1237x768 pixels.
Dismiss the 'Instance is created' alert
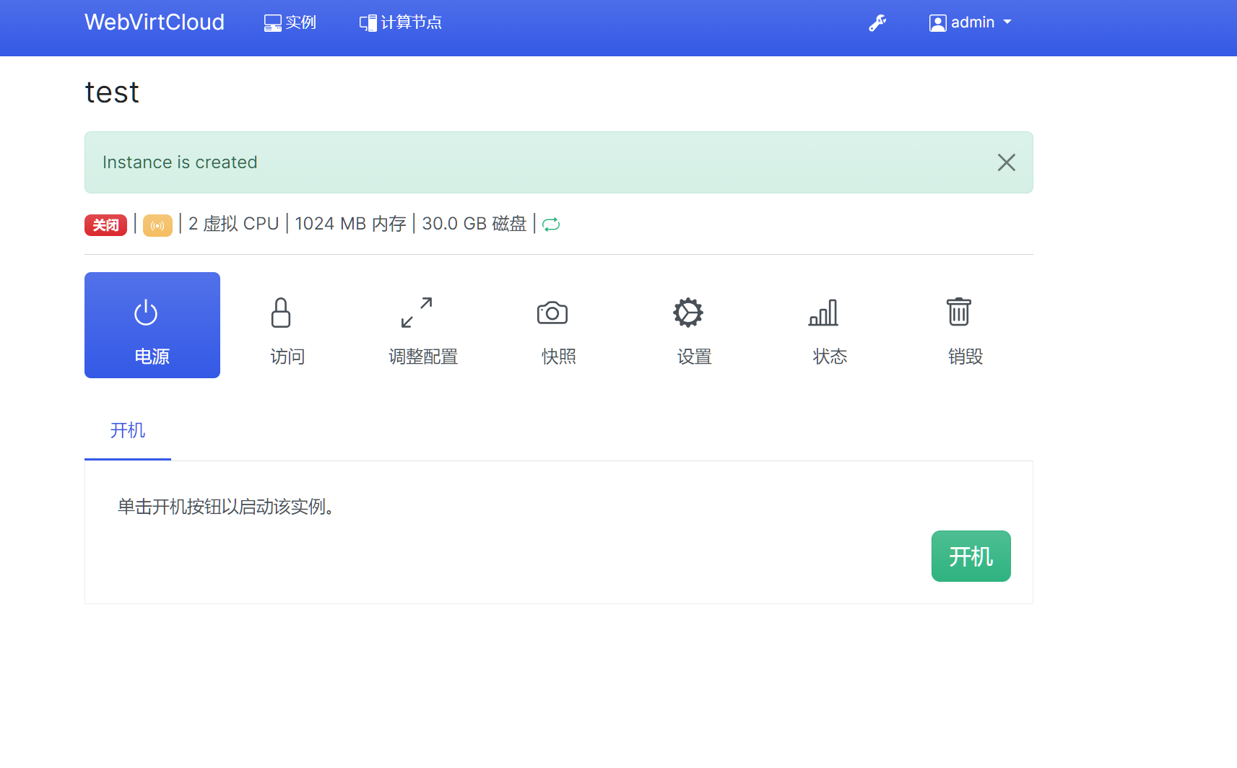1007,162
